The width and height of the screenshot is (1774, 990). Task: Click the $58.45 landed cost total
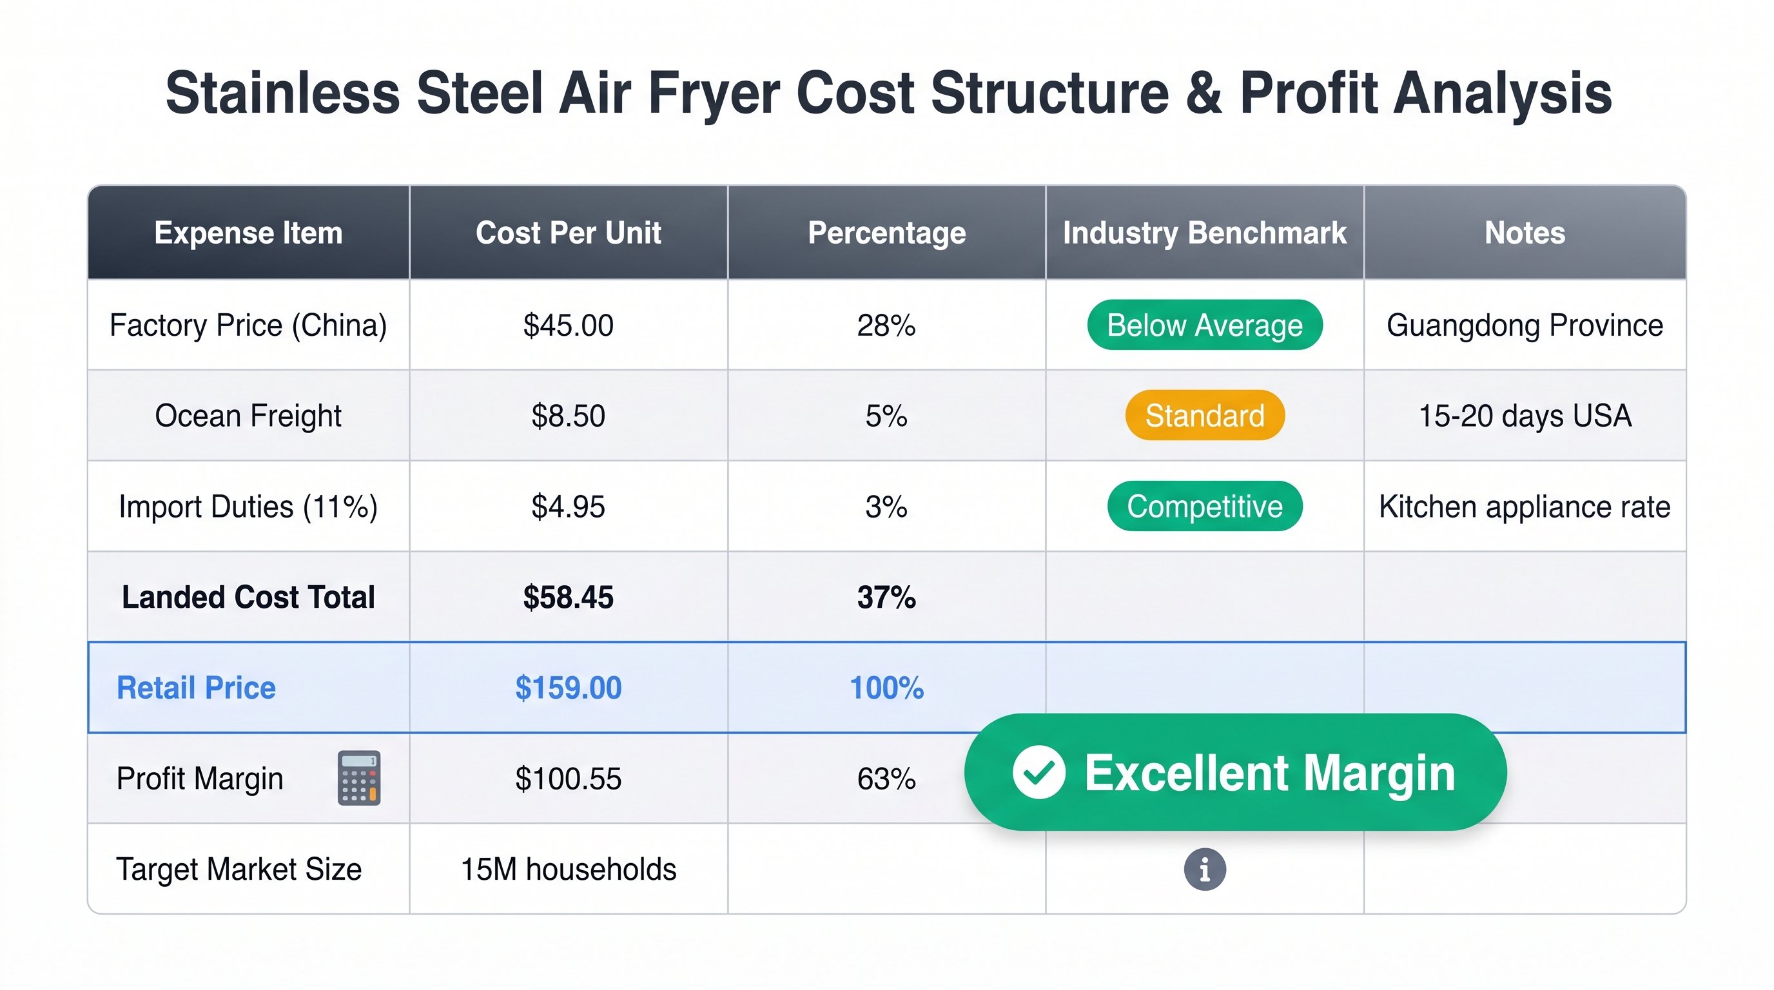tap(568, 597)
